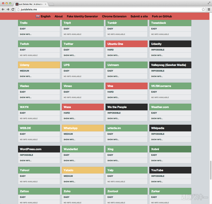This screenshot has height=204, width=212.
Task: Open the Zootool card header
Action: pyautogui.click(x=126, y=191)
